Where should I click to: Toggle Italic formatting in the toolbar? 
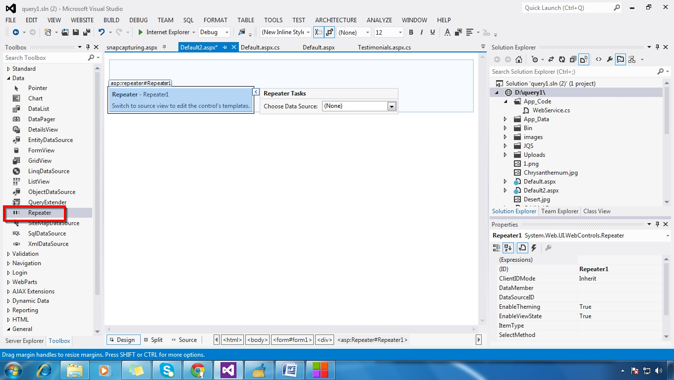pyautogui.click(x=422, y=32)
